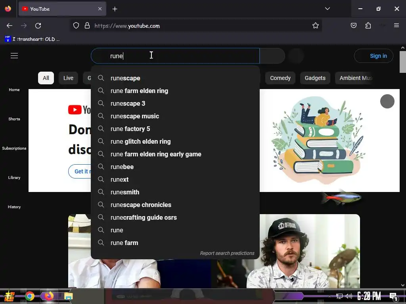
Task: Choose suggestion 'rune glitch elden ring'
Action: click(x=175, y=141)
